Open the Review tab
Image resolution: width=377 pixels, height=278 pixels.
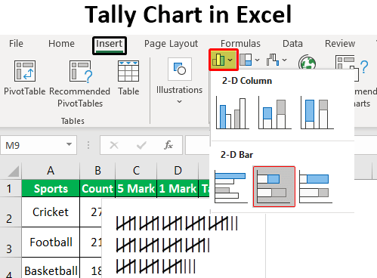(340, 44)
